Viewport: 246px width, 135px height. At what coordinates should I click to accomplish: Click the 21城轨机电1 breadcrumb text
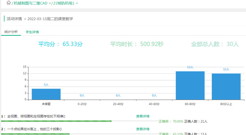coord(64,3)
